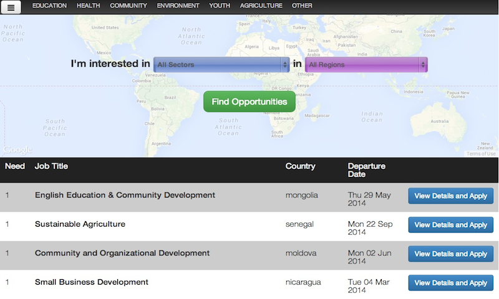This screenshot has height=299, width=499.
Task: Choose the Youth category
Action: click(220, 6)
